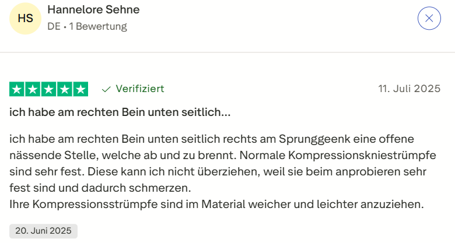Click the second green rating star

click(x=33, y=89)
